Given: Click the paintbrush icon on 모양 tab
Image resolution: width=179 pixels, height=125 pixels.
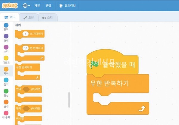Looking at the screenshot, I should (25, 18).
